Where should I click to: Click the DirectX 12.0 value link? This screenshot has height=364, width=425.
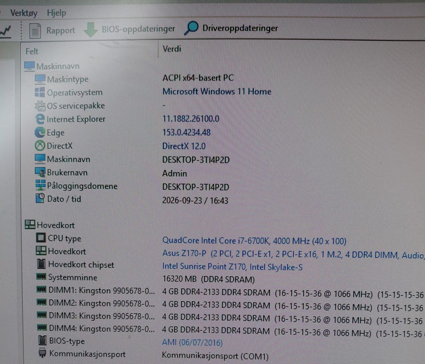(184, 146)
